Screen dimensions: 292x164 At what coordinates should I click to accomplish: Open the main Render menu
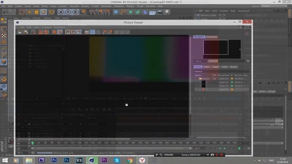(x=85, y=6)
